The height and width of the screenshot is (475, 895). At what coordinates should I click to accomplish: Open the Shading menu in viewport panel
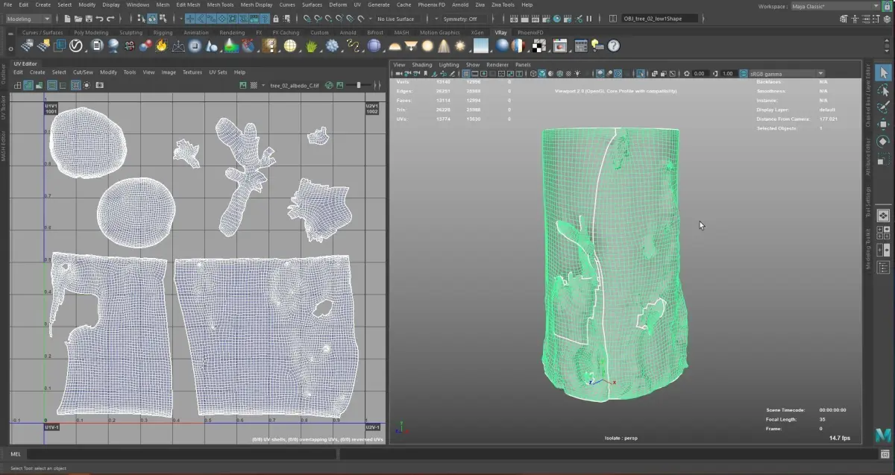point(422,65)
